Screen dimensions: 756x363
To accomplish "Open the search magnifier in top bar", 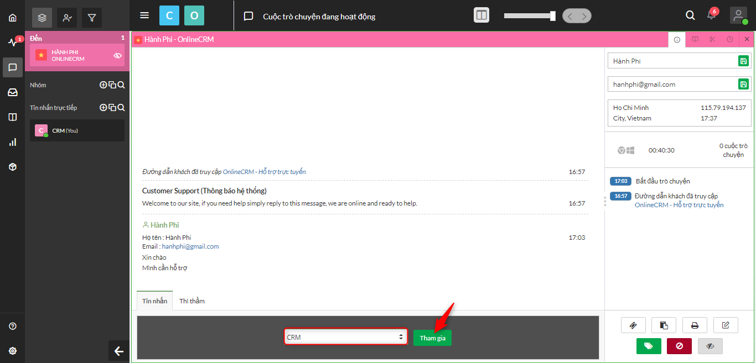I will pyautogui.click(x=690, y=15).
